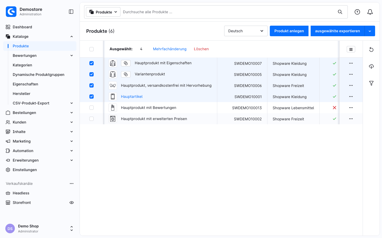Click the cloud download icon

371,66
